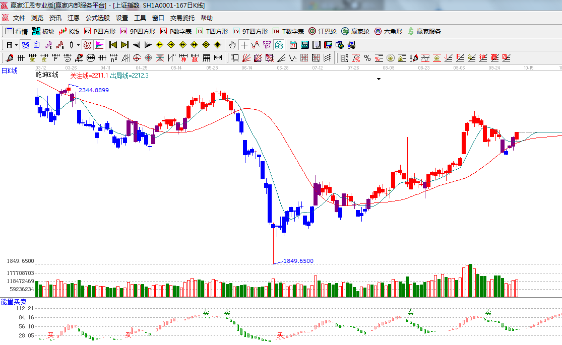
Task: Expand the 日 period dropdown arrow
Action: [16, 44]
